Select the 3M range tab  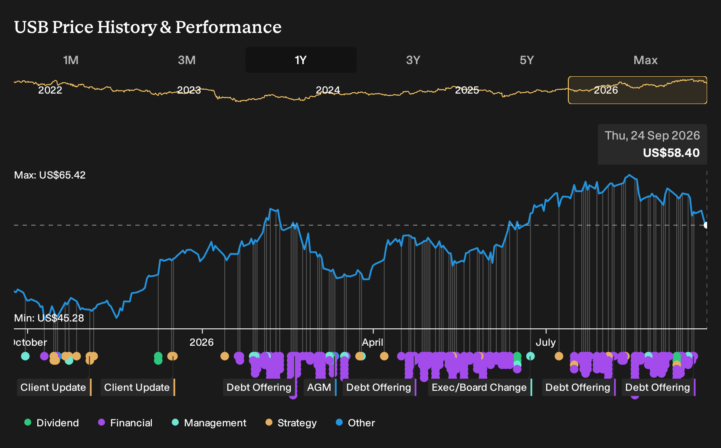pos(187,60)
